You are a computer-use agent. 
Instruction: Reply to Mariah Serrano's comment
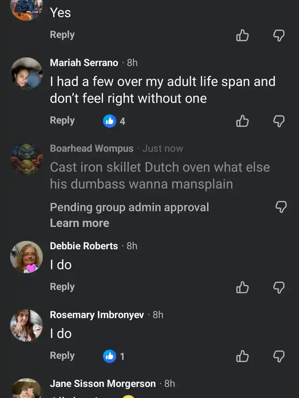point(62,120)
